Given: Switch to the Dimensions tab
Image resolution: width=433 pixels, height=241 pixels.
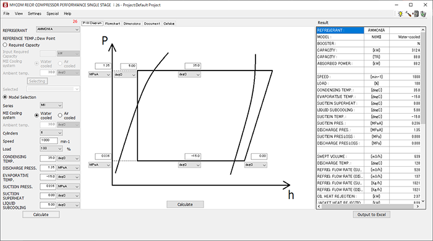Looking at the screenshot, I should pos(132,23).
